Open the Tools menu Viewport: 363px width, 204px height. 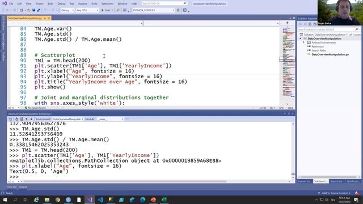pos(94,4)
